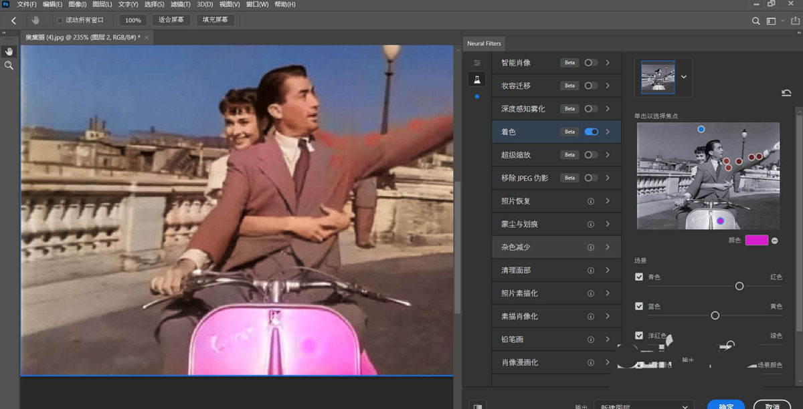Open the beta filters flask icon
The image size is (803, 409).
(477, 80)
